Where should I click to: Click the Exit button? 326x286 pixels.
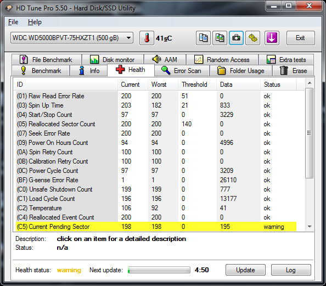tap(300, 38)
